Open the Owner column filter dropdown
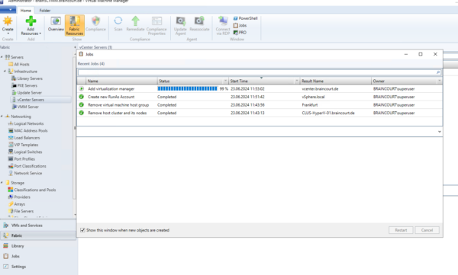458x275 pixels. pyautogui.click(x=440, y=81)
